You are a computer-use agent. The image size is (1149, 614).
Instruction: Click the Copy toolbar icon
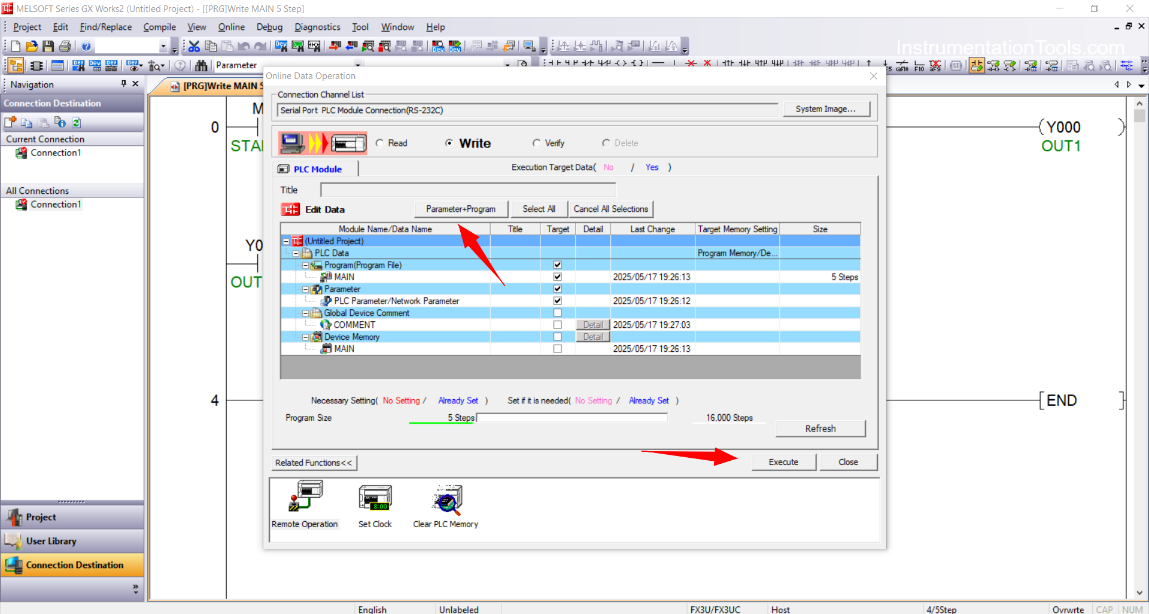point(211,46)
